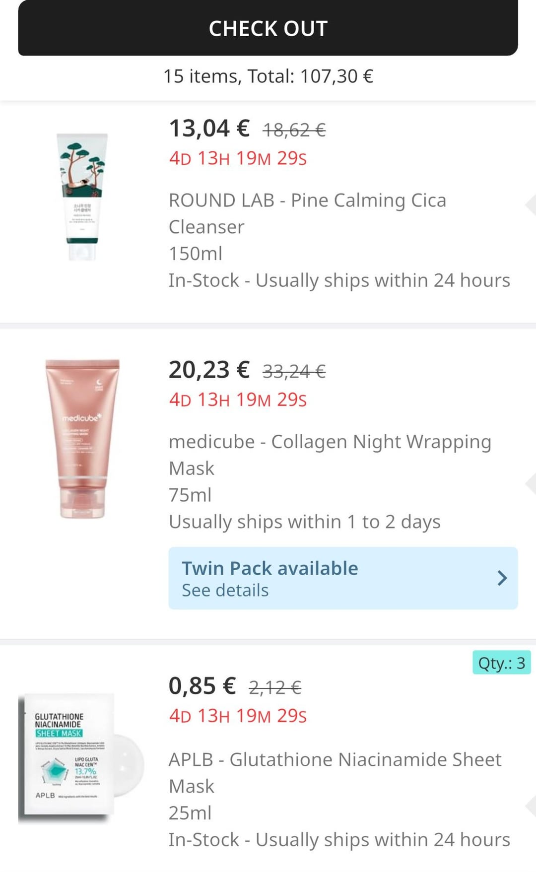Tap the 20,23 € medicube price
The image size is (536, 872).
(x=209, y=370)
